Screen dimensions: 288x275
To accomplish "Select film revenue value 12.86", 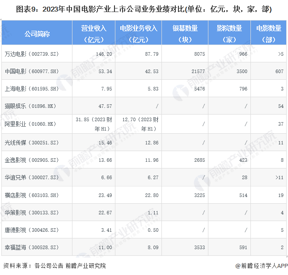I will (x=152, y=143).
